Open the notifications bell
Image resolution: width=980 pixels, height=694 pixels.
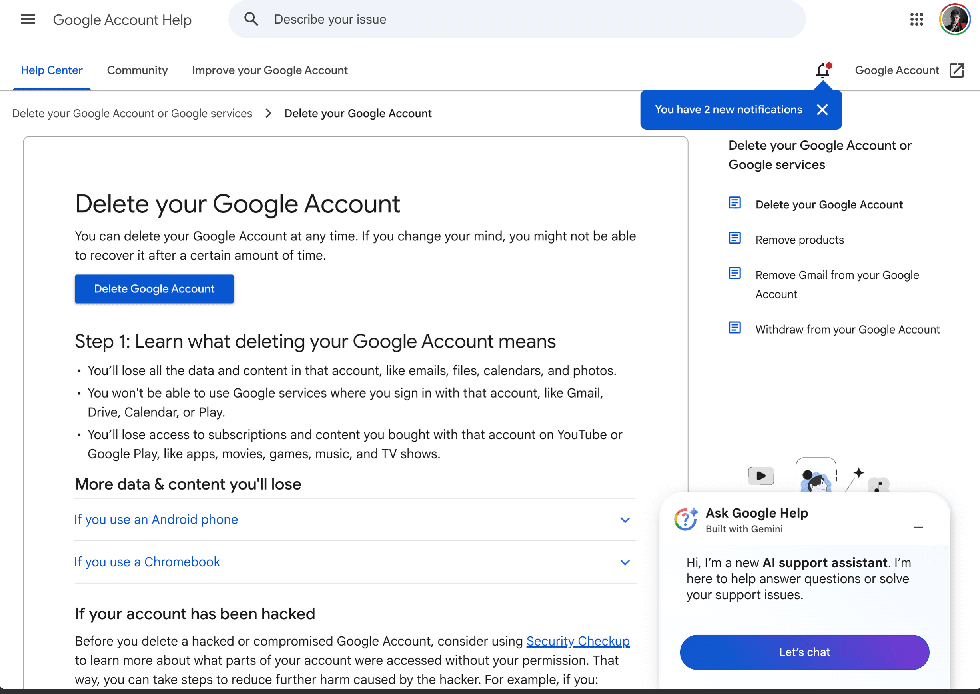point(823,70)
